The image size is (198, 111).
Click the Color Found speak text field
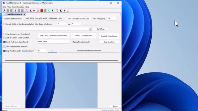pyautogui.click(x=54, y=42)
